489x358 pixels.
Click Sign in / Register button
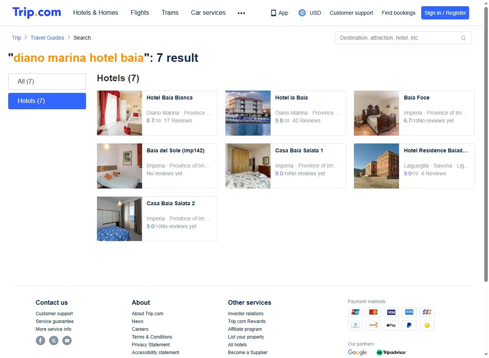(445, 13)
